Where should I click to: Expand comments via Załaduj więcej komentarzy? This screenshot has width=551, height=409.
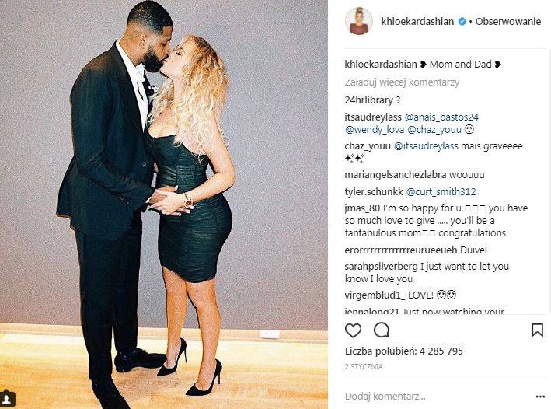click(x=402, y=82)
